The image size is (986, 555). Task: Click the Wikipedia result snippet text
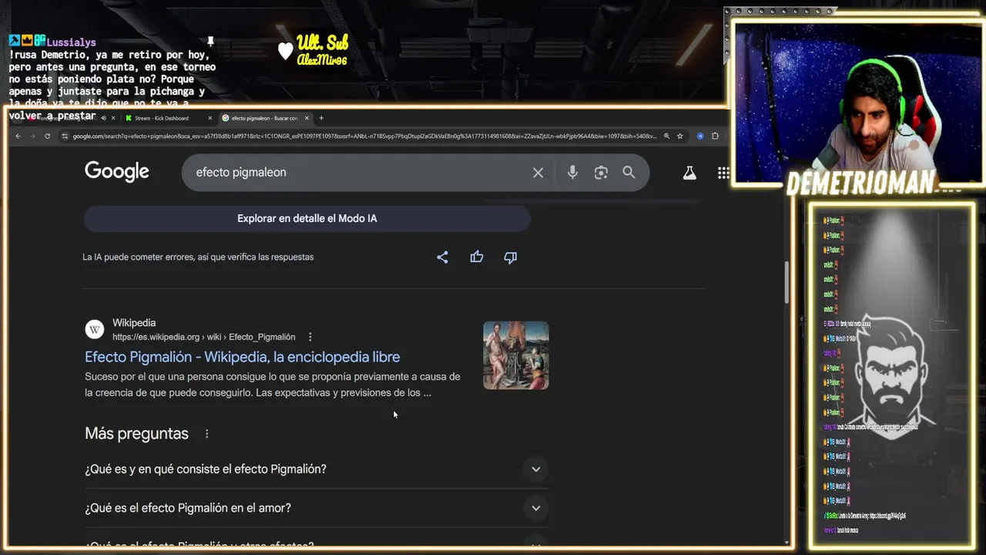273,385
